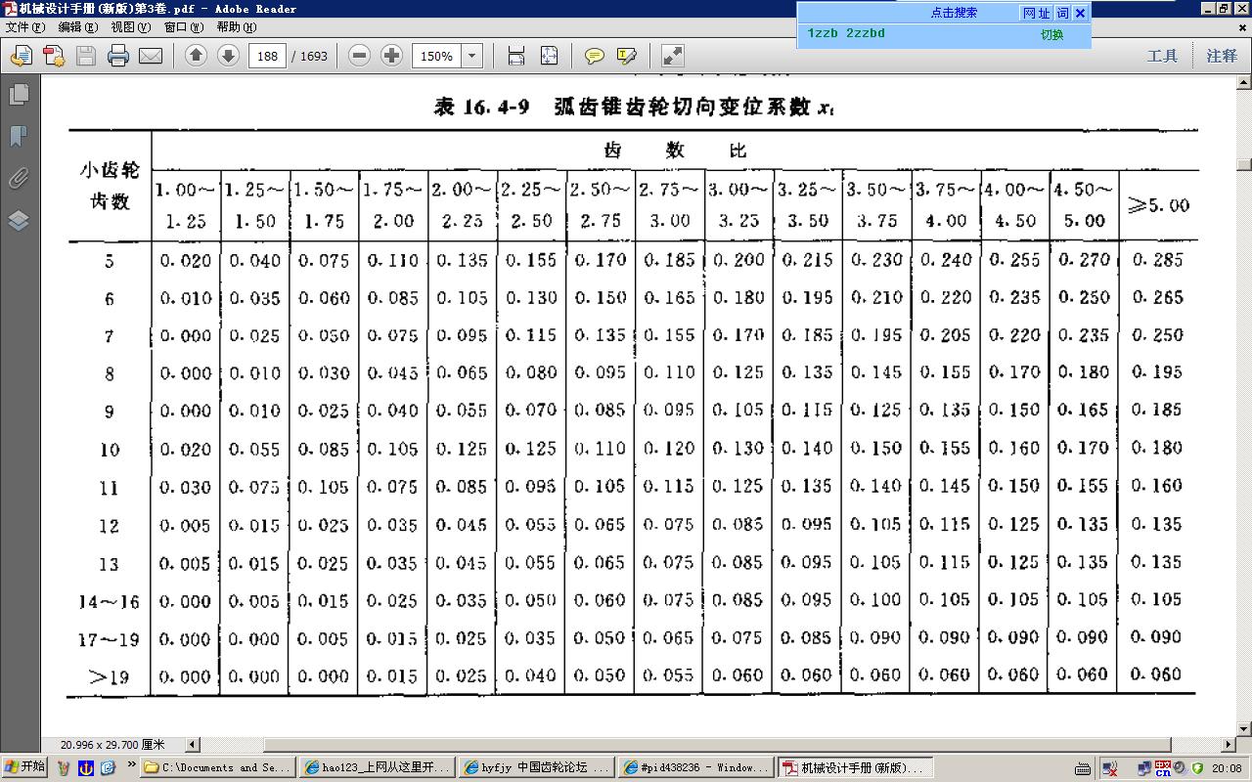1252x782 pixels.
Task: Open the 窗口 menu
Action: point(183,27)
